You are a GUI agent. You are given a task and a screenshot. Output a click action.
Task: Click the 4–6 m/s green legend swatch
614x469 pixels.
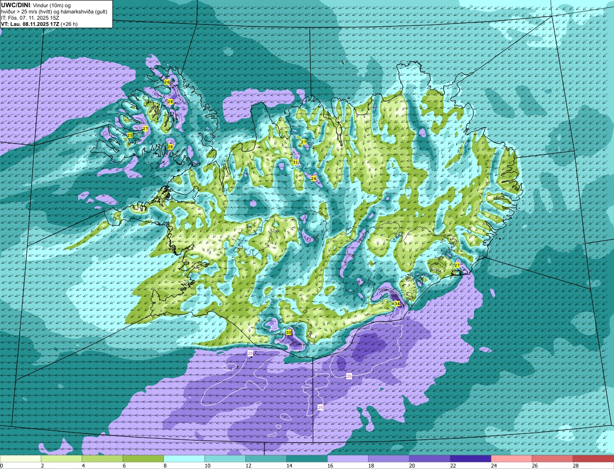pos(102,458)
